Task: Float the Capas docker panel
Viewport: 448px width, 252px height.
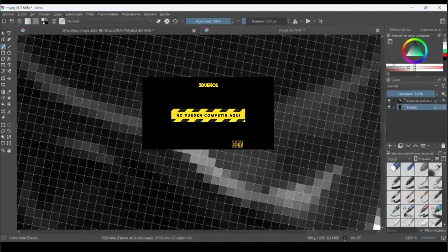Action: [440, 80]
